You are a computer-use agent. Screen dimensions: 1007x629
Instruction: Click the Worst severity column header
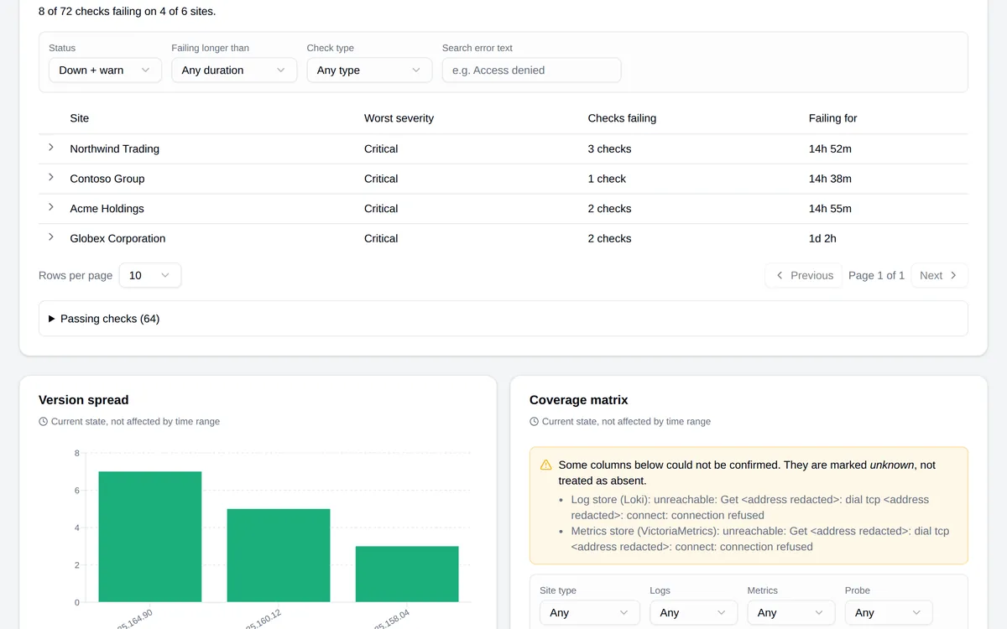(x=399, y=118)
